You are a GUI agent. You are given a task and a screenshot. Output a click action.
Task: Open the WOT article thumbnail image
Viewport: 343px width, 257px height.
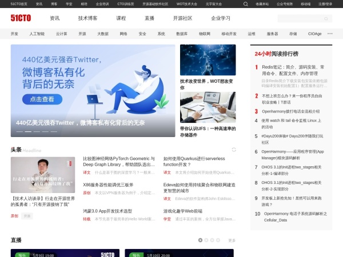tap(208, 60)
